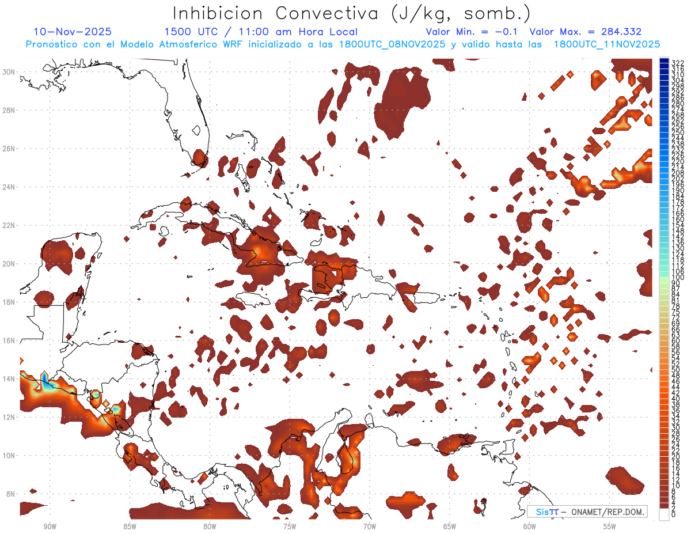Screen dimensions: 691x534
Task: Click the "20N" latitude label
Action: pos(9,264)
